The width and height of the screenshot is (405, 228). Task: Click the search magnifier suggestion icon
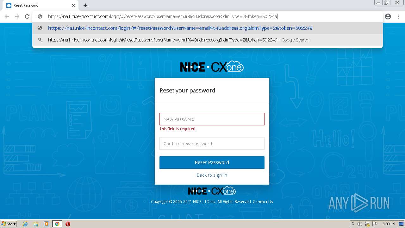click(40, 40)
